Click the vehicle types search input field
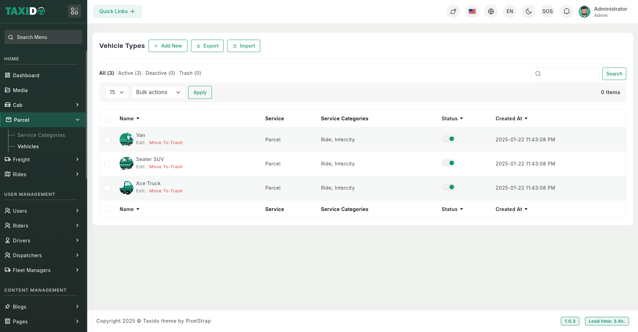This screenshot has height=332, width=638. click(569, 74)
